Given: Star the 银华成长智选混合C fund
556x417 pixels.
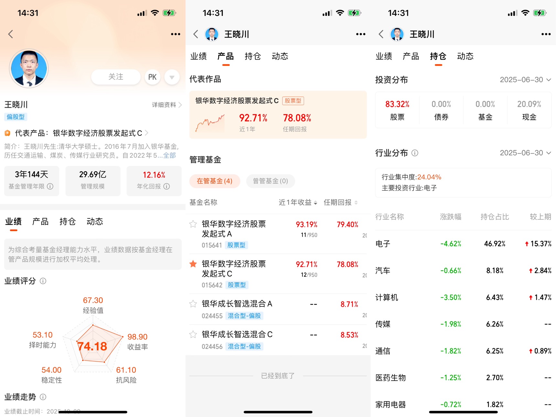Looking at the screenshot, I should 193,334.
